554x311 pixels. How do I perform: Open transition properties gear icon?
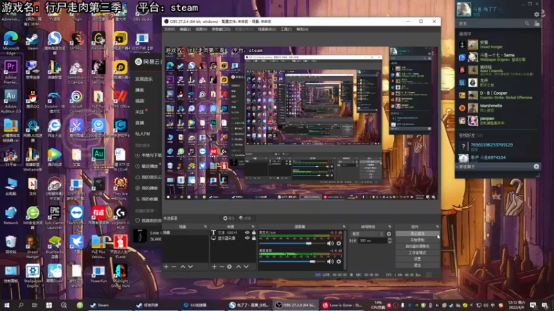pyautogui.click(x=388, y=234)
